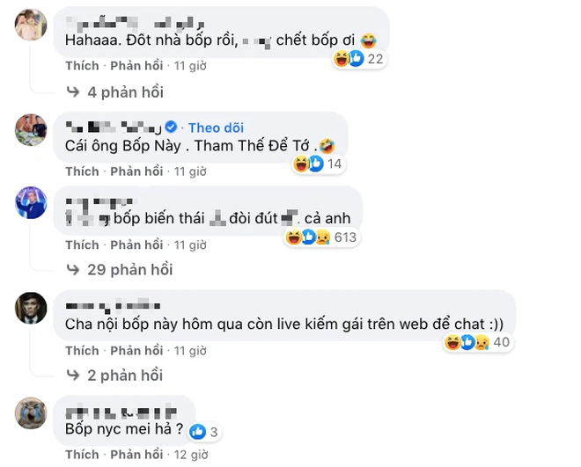Image resolution: width=581 pixels, height=467 pixels.
Task: Expand the 4 phản hồi replies
Action: click(x=114, y=92)
